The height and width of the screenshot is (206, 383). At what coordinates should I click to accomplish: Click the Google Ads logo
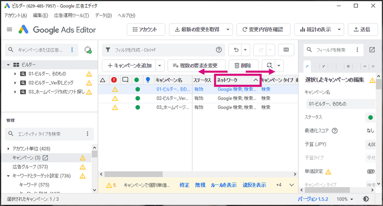tap(24, 29)
